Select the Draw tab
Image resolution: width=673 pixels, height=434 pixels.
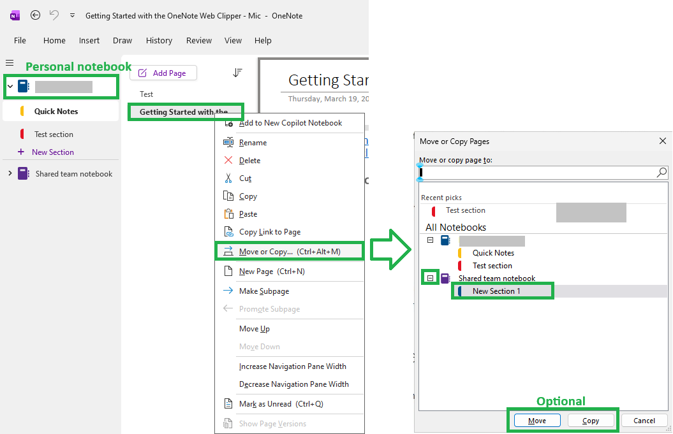click(x=122, y=40)
